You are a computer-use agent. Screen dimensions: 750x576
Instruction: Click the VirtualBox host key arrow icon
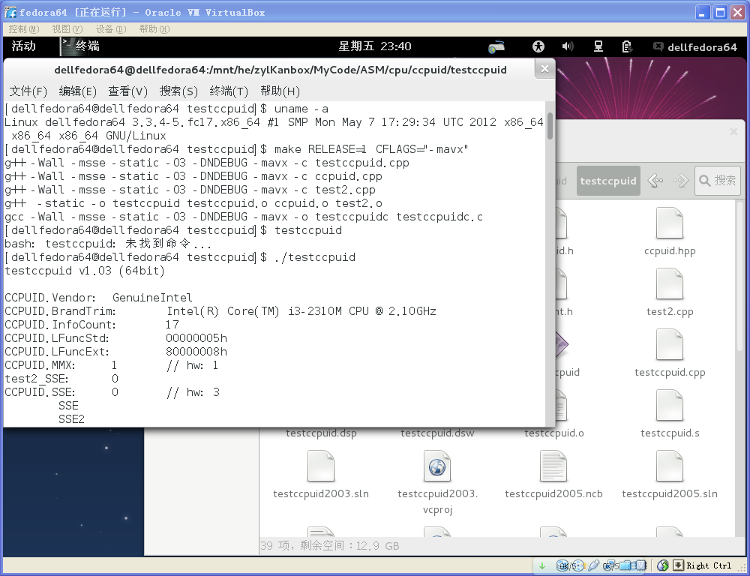coord(678,566)
